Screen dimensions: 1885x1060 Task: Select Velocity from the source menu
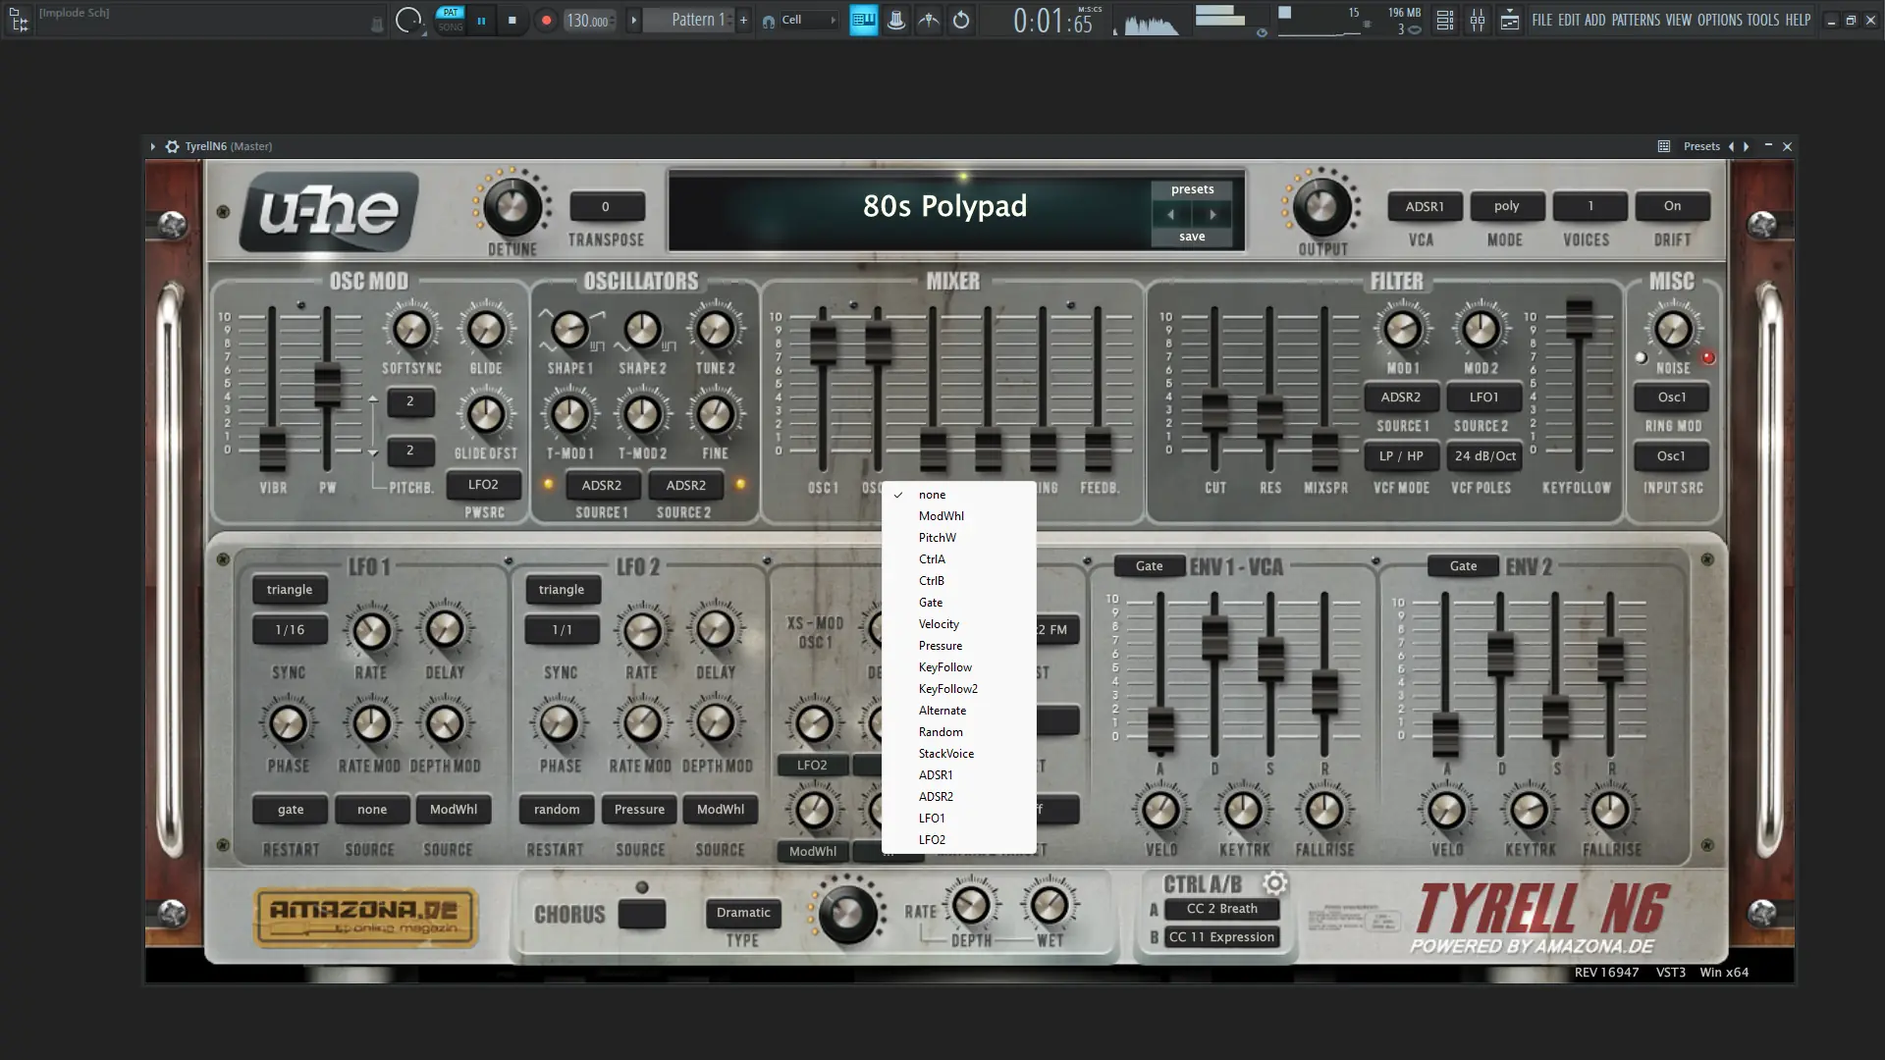click(939, 624)
